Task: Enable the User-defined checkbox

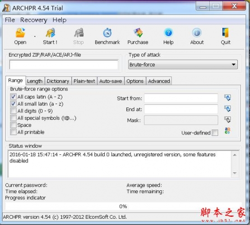Action: tap(215, 133)
